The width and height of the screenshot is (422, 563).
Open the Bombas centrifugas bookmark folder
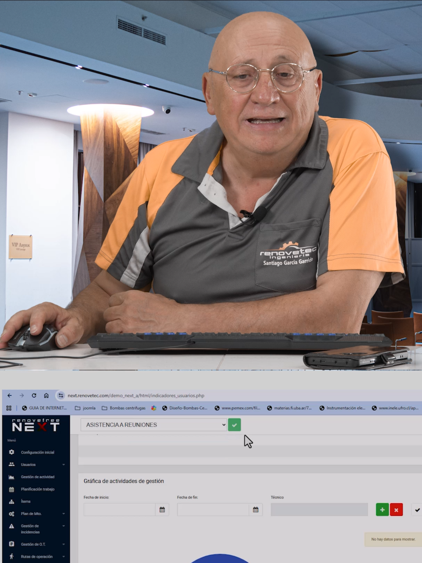124,408
